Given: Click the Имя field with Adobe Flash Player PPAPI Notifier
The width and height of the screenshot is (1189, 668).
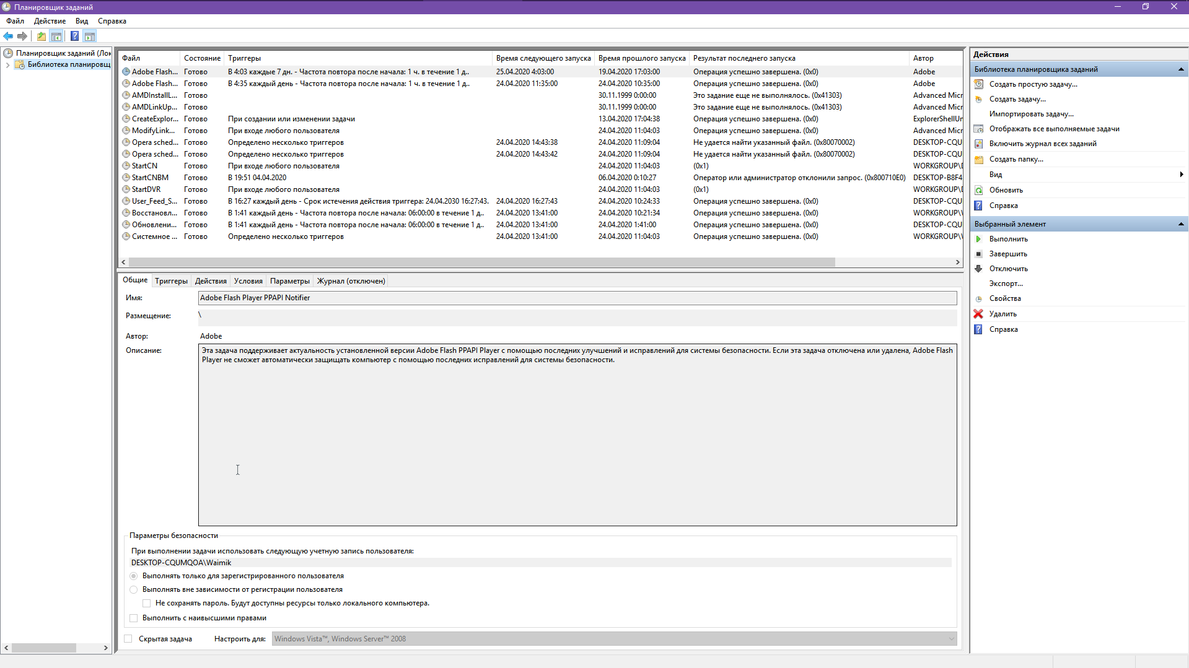Looking at the screenshot, I should coord(577,298).
